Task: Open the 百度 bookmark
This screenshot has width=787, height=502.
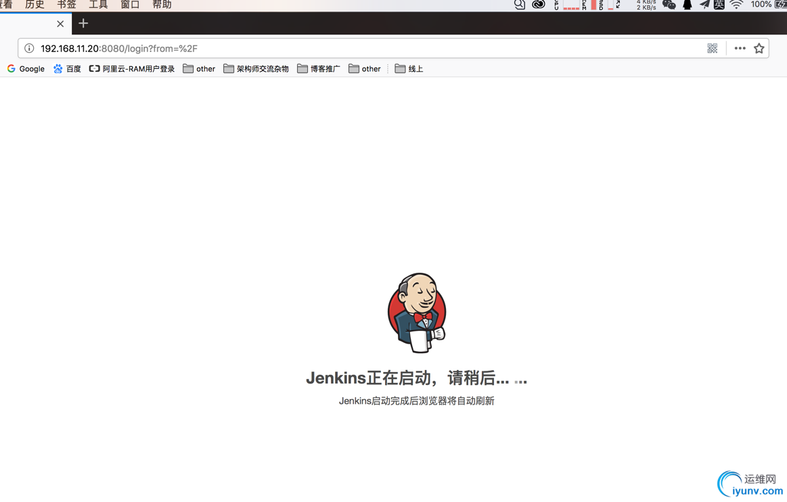Action: coord(67,69)
